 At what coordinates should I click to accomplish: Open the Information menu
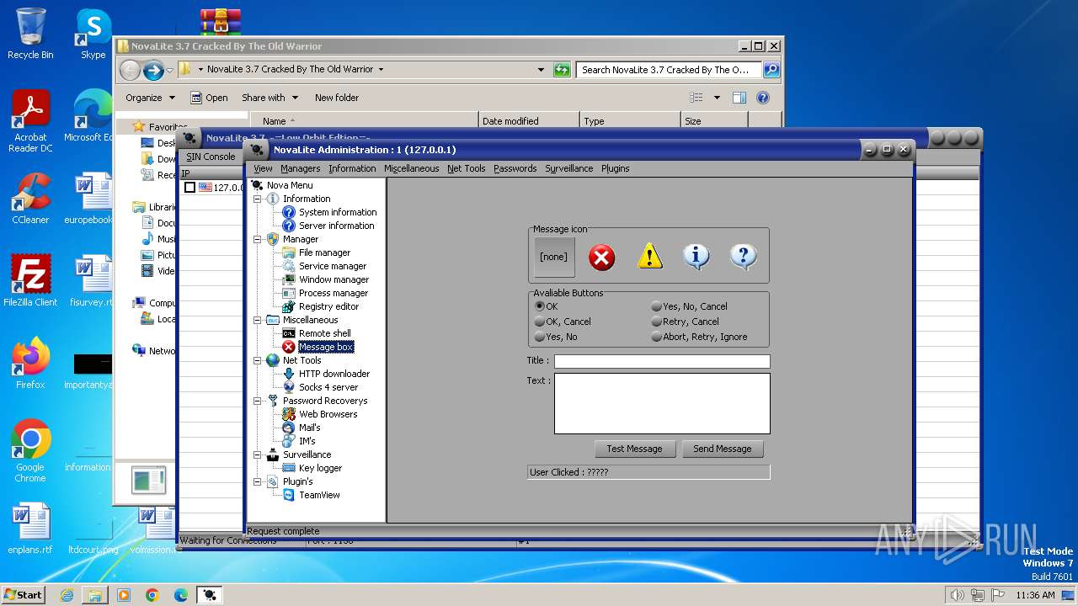coord(352,168)
